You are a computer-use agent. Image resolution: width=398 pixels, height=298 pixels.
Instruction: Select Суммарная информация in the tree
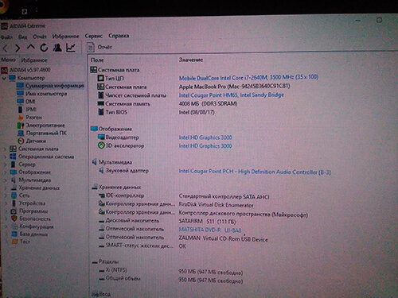[x=50, y=86]
